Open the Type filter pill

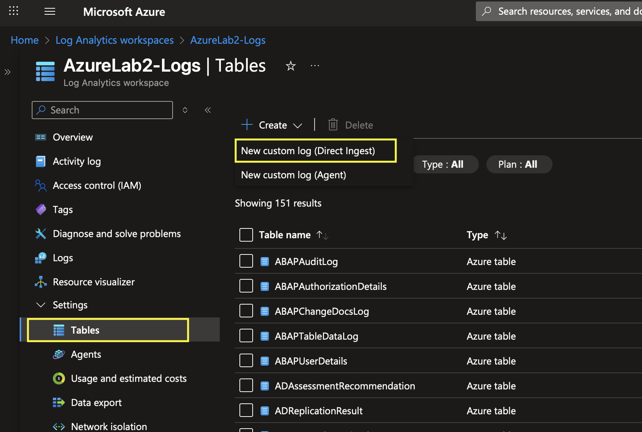point(444,164)
